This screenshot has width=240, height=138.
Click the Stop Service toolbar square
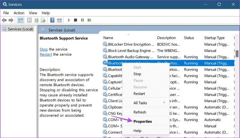coord(76,20)
